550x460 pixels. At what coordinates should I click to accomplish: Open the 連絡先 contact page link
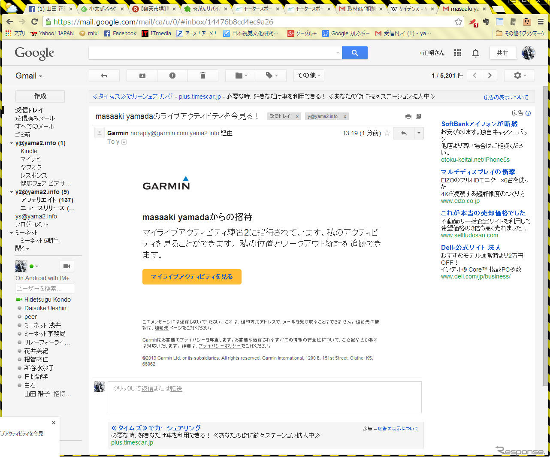(161, 328)
